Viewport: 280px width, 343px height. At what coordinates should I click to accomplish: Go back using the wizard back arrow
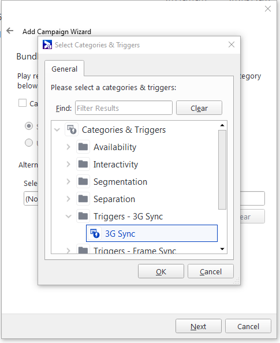click(10, 31)
